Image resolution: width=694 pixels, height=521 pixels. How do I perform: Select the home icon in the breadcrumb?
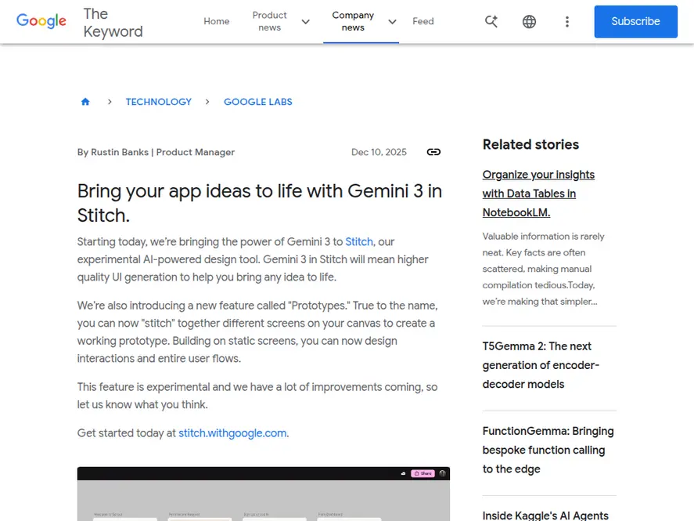[85, 101]
